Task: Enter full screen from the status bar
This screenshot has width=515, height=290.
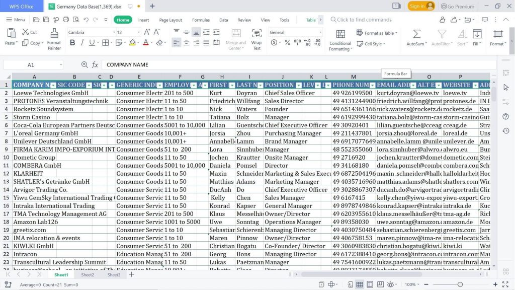Action: (x=505, y=284)
